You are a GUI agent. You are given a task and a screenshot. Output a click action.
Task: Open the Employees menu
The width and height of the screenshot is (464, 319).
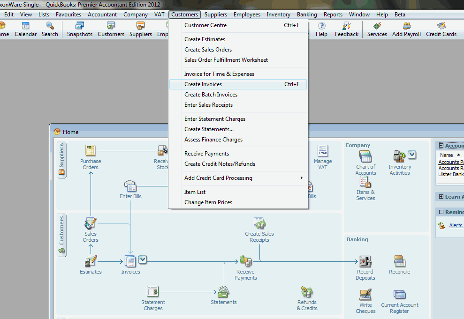point(247,15)
